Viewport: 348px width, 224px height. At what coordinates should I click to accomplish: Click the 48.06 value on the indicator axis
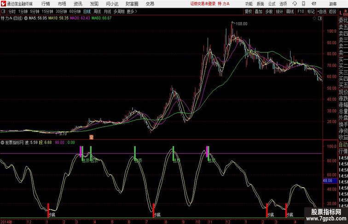click(328, 181)
